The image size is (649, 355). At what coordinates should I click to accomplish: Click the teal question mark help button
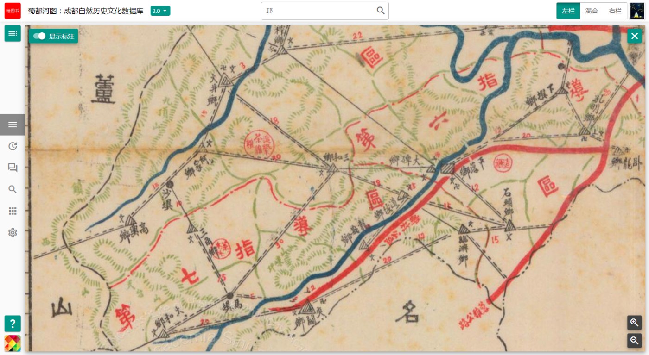[13, 324]
